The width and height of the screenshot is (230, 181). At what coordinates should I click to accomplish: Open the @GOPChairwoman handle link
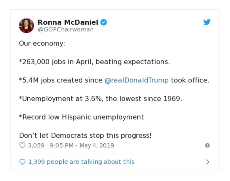tap(66, 30)
